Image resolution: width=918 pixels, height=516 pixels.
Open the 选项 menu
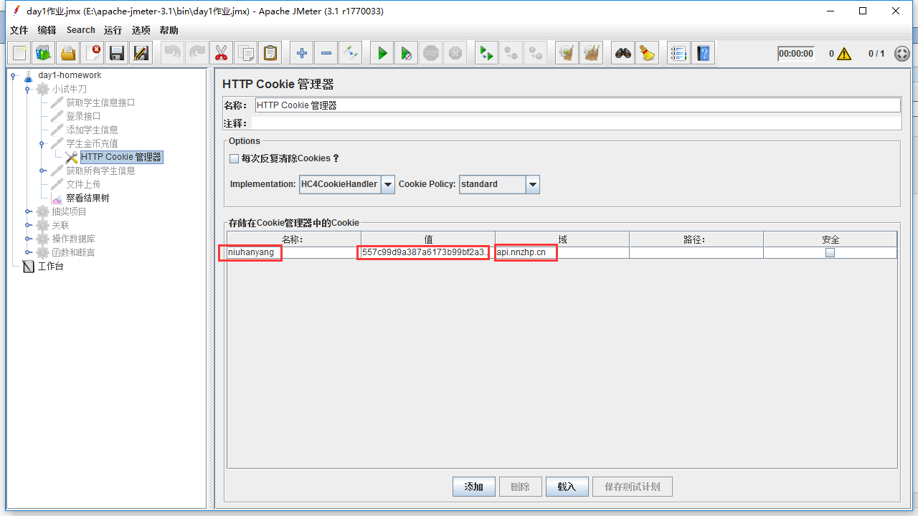[141, 30]
